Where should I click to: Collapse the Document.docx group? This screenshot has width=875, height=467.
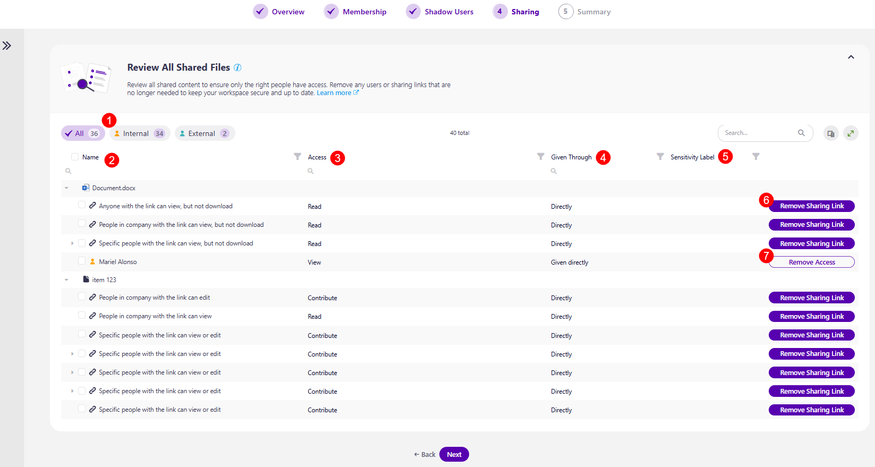pyautogui.click(x=66, y=188)
